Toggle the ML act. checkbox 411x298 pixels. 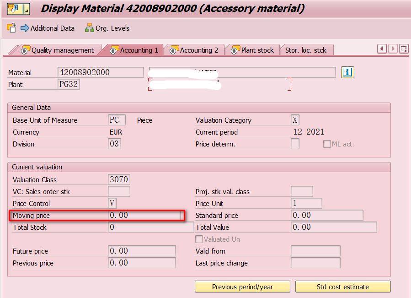tap(326, 144)
